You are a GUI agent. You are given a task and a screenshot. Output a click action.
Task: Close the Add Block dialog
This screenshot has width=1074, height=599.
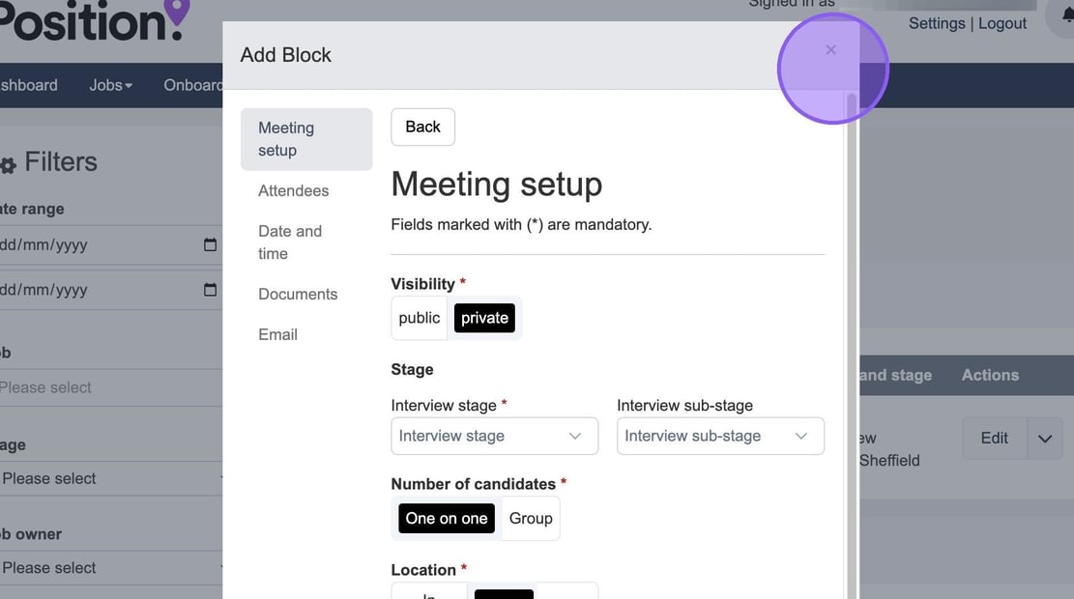pyautogui.click(x=830, y=50)
